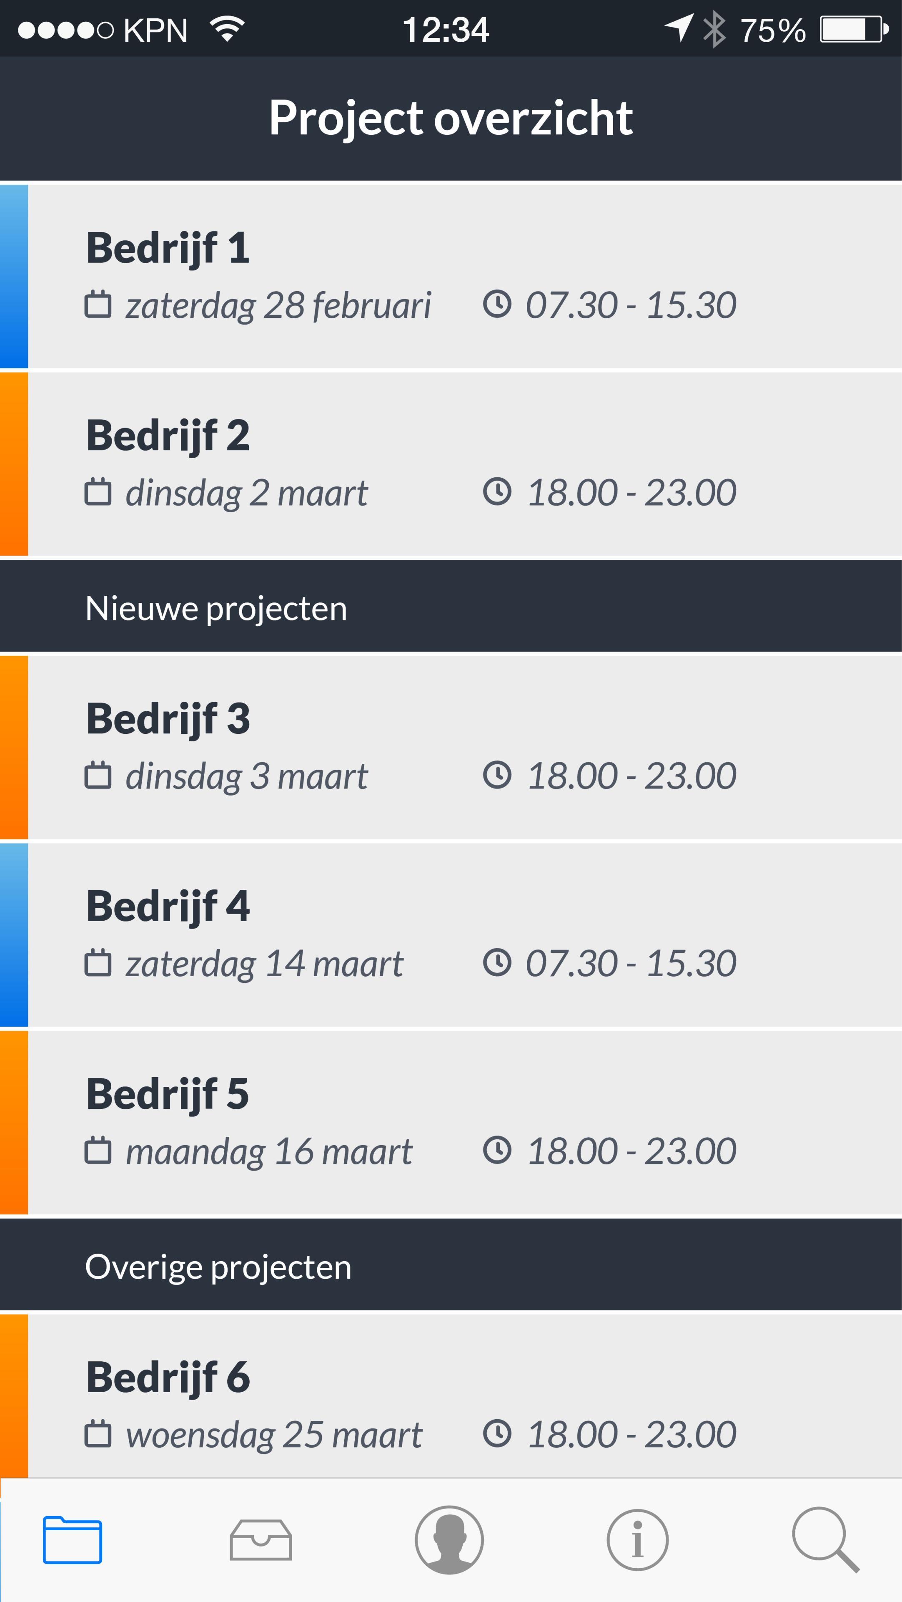902x1602 pixels.
Task: Tap the Overige projecten section header
Action: (451, 1266)
